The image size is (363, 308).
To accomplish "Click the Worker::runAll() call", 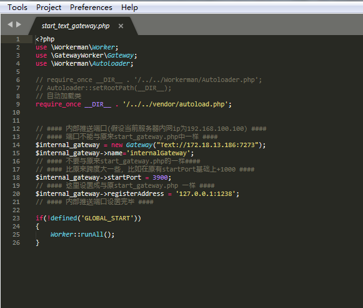I will 82,235.
